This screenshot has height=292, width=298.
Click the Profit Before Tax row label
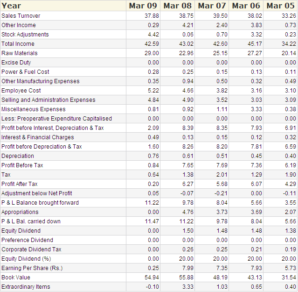pyautogui.click(x=22, y=165)
